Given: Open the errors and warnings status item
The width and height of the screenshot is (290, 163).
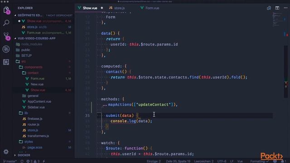Looking at the screenshot, I should pos(33,161).
